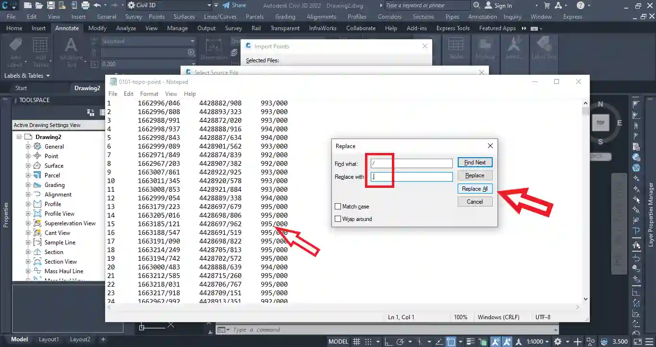Click the Replace All button
The height and width of the screenshot is (347, 656).
[474, 189]
